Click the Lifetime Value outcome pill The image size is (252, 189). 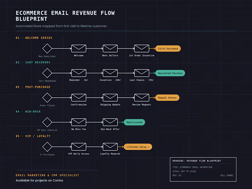coord(138,147)
